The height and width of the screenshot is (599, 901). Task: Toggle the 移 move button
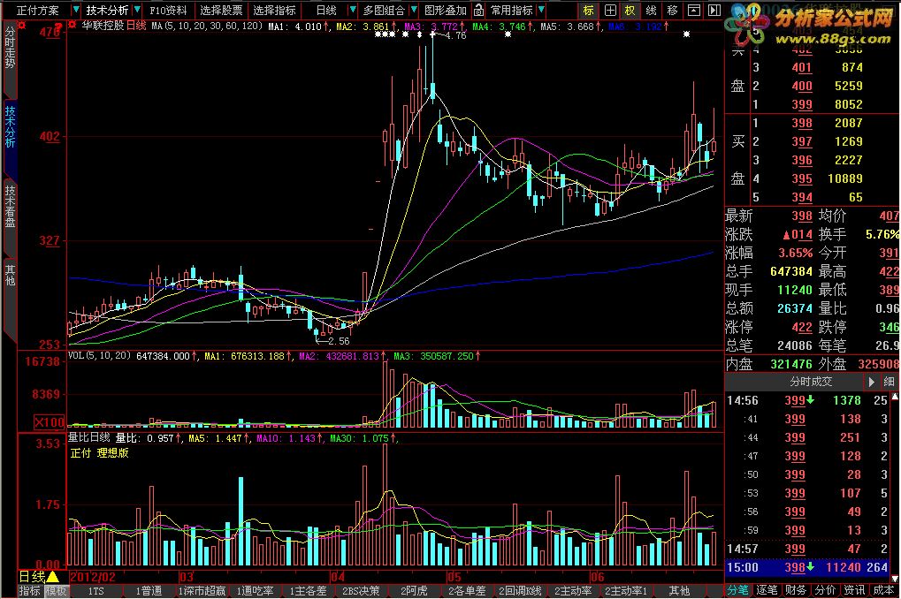tap(672, 11)
